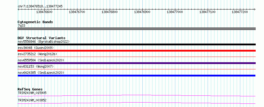
Task: Click the TRIM24|NM_015905 gene label
Action: point(32,93)
